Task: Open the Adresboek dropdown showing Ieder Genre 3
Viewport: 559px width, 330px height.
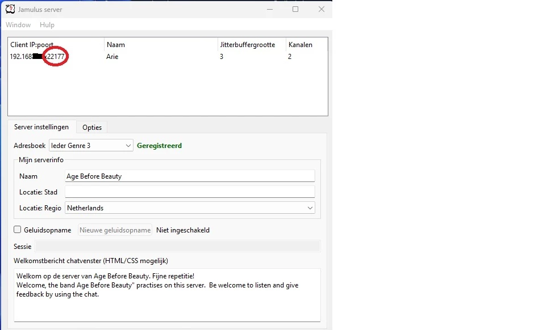Action: (91, 145)
